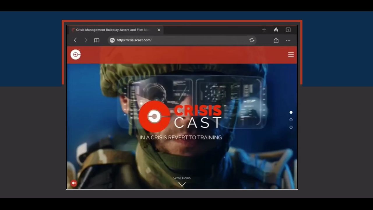Select the second slide indicator dot

coord(291,120)
